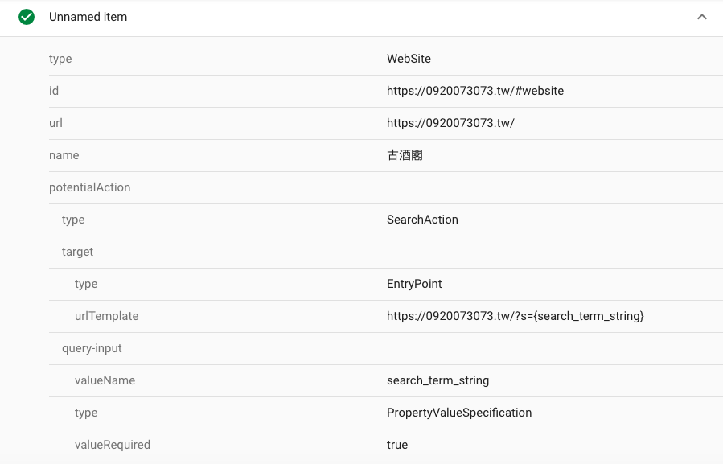Select the 'SearchAction' type value
This screenshot has height=464, width=723.
[x=422, y=220]
